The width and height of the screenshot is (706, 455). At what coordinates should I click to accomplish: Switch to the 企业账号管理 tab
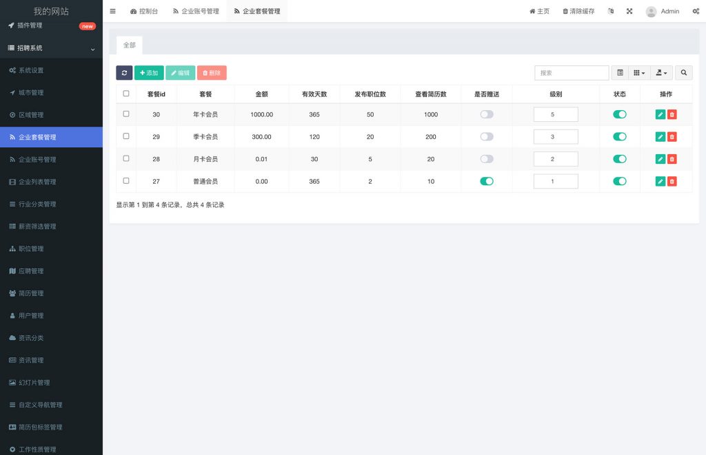195,11
